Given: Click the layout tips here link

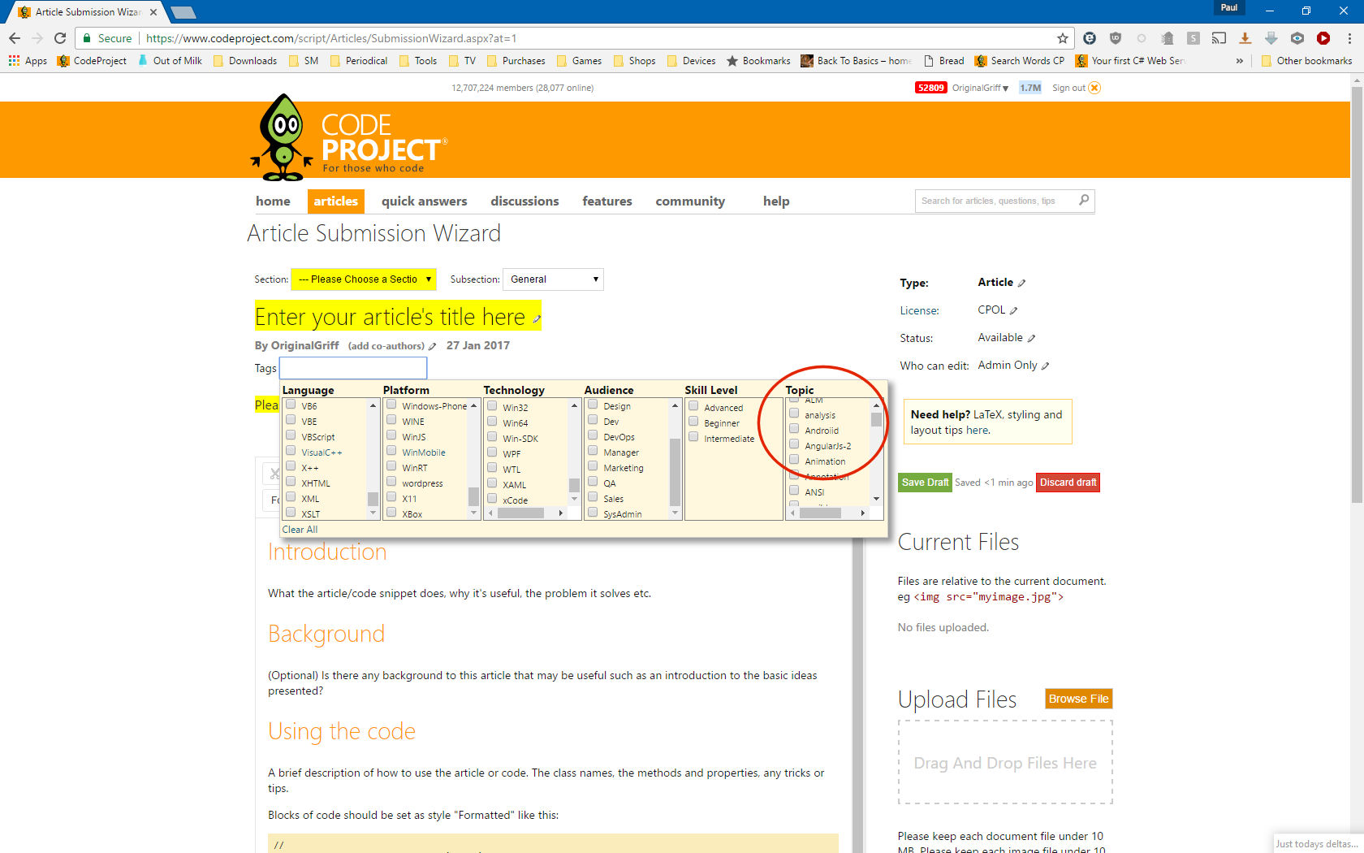Looking at the screenshot, I should point(978,431).
